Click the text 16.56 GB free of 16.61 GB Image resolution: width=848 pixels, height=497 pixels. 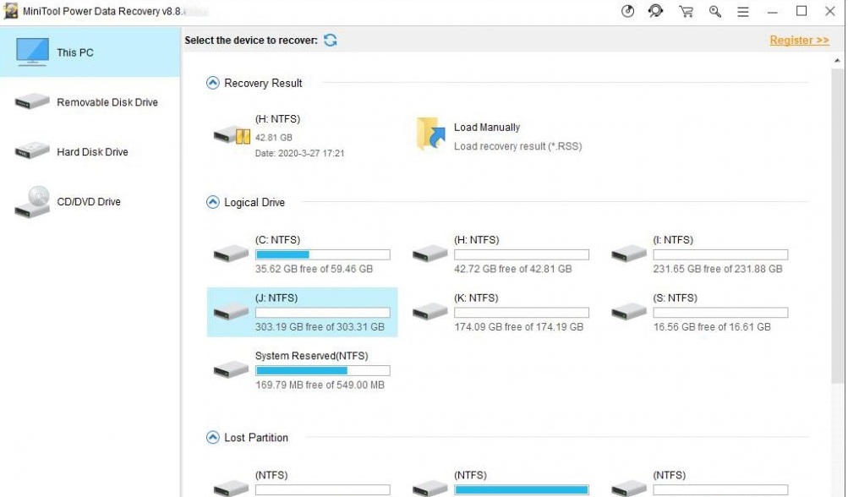click(712, 326)
